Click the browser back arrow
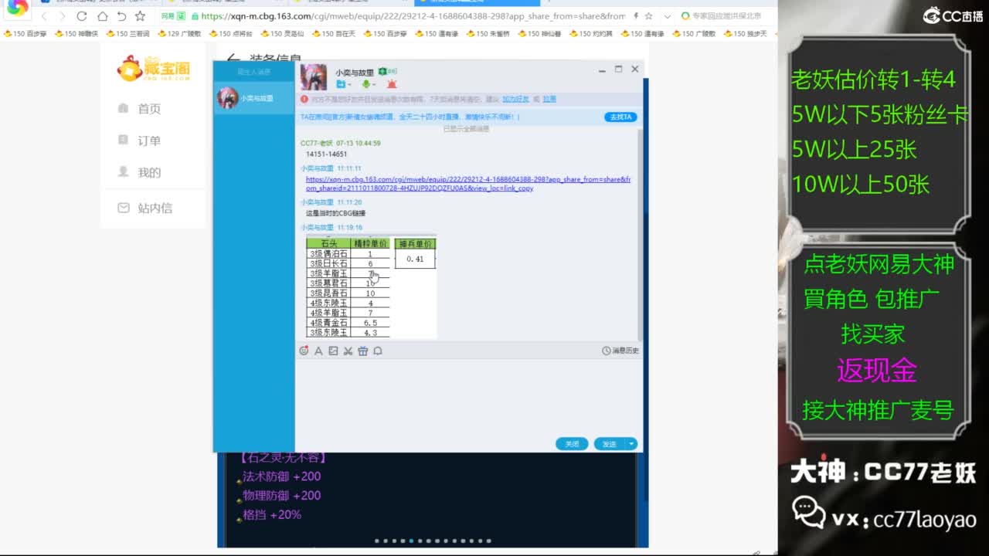Viewport: 989px width, 556px height. pos(44,16)
